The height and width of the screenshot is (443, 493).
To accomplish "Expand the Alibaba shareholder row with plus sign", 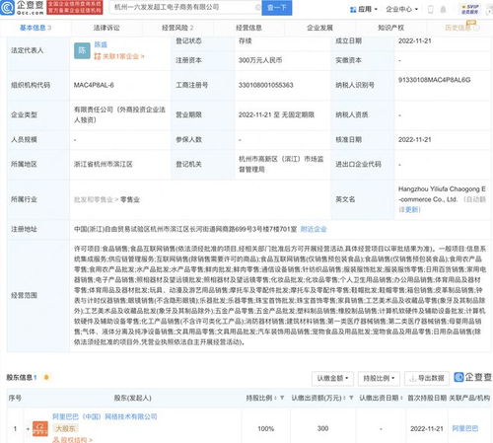I will (28, 428).
